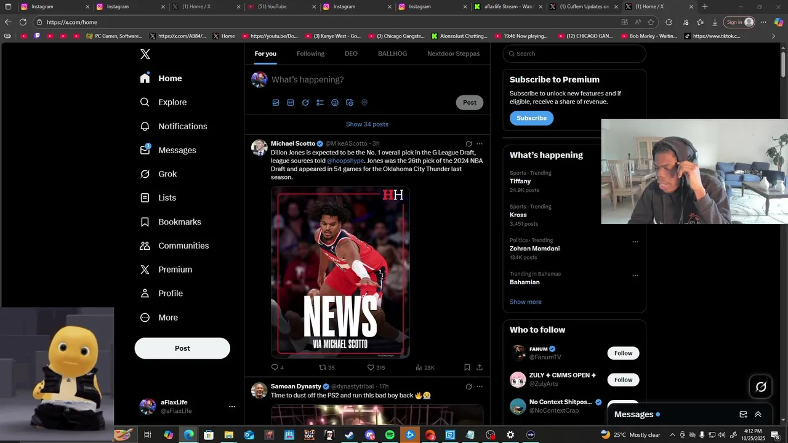Compose new message in Messages drawer

click(x=743, y=415)
